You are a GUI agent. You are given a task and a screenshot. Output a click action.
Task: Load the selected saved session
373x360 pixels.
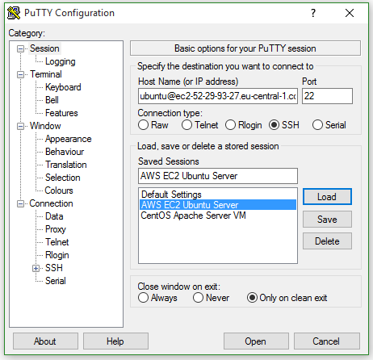(327, 197)
